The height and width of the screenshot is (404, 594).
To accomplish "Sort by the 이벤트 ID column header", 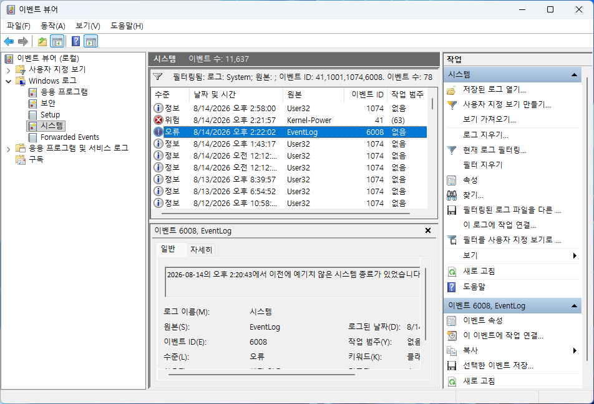I will click(x=366, y=94).
